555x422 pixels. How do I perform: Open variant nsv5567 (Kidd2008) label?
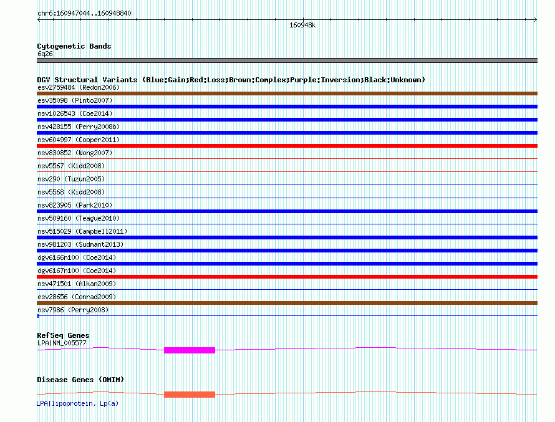click(71, 166)
